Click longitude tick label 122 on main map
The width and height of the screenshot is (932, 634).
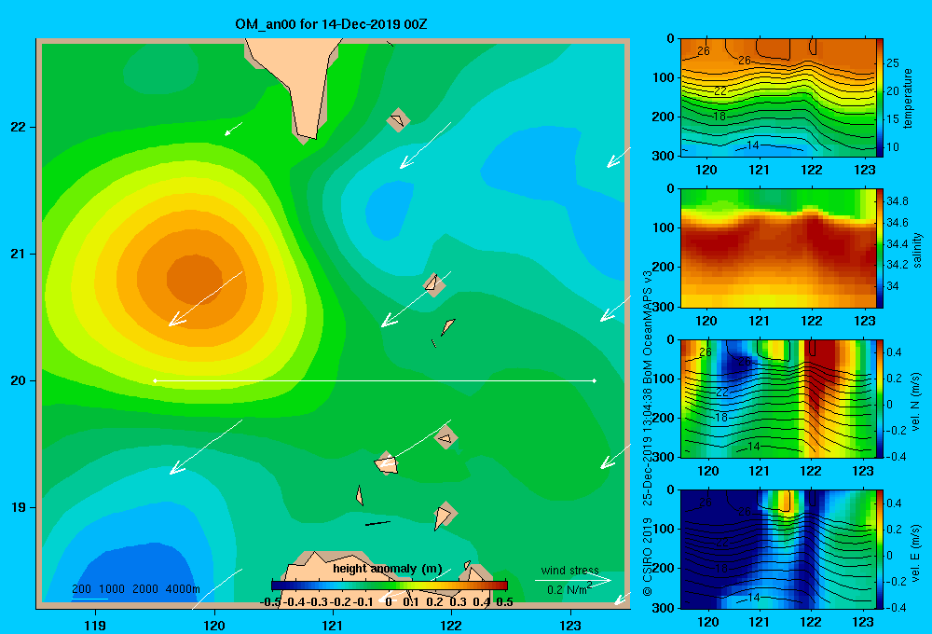pyautogui.click(x=452, y=625)
